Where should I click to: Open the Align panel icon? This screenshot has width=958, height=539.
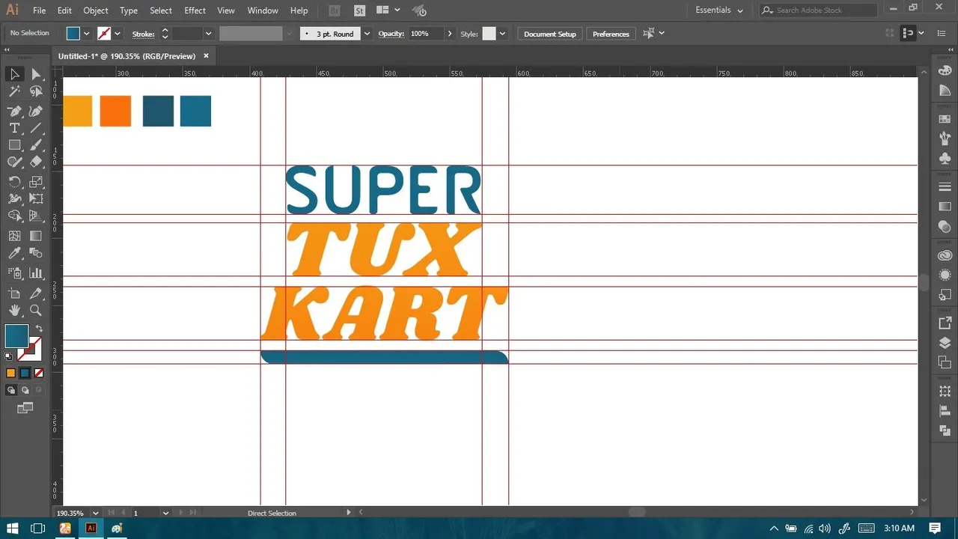click(945, 411)
